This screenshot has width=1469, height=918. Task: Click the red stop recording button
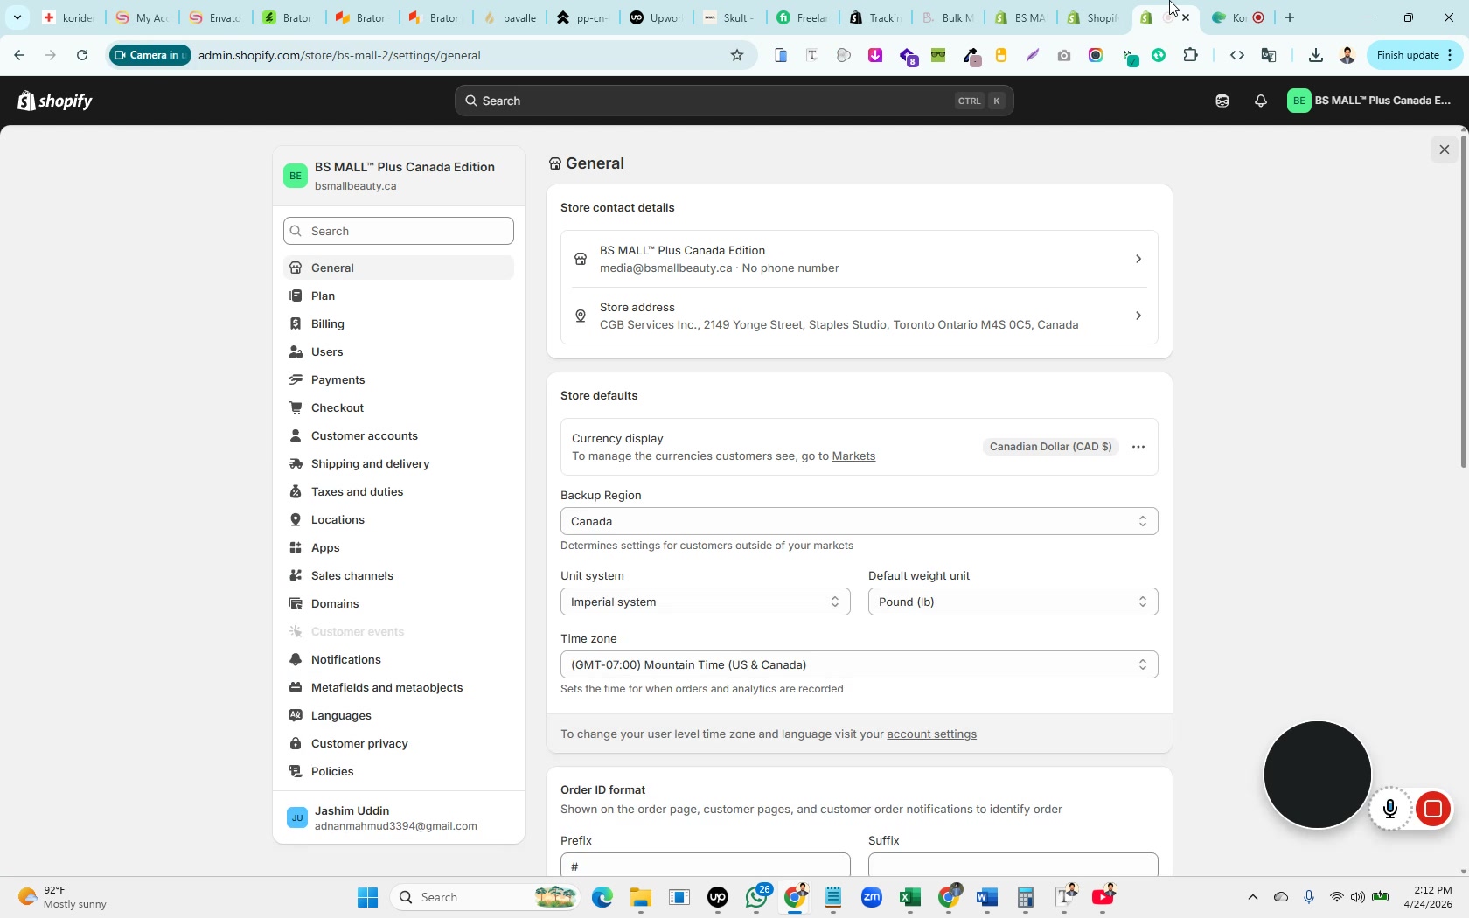(x=1432, y=810)
